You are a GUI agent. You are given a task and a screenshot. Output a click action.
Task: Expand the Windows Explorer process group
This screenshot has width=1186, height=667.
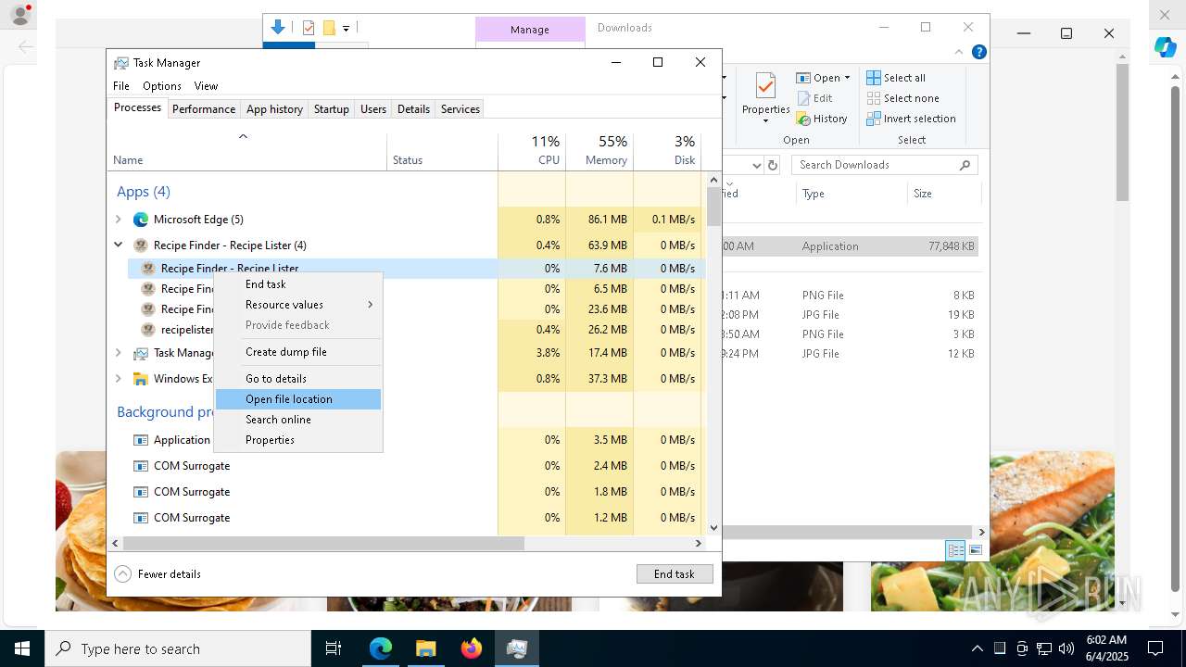tap(118, 379)
